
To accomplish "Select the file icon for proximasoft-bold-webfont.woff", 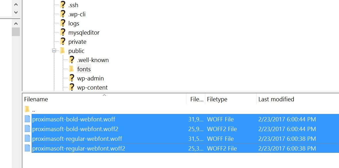I will pyautogui.click(x=28, y=119).
